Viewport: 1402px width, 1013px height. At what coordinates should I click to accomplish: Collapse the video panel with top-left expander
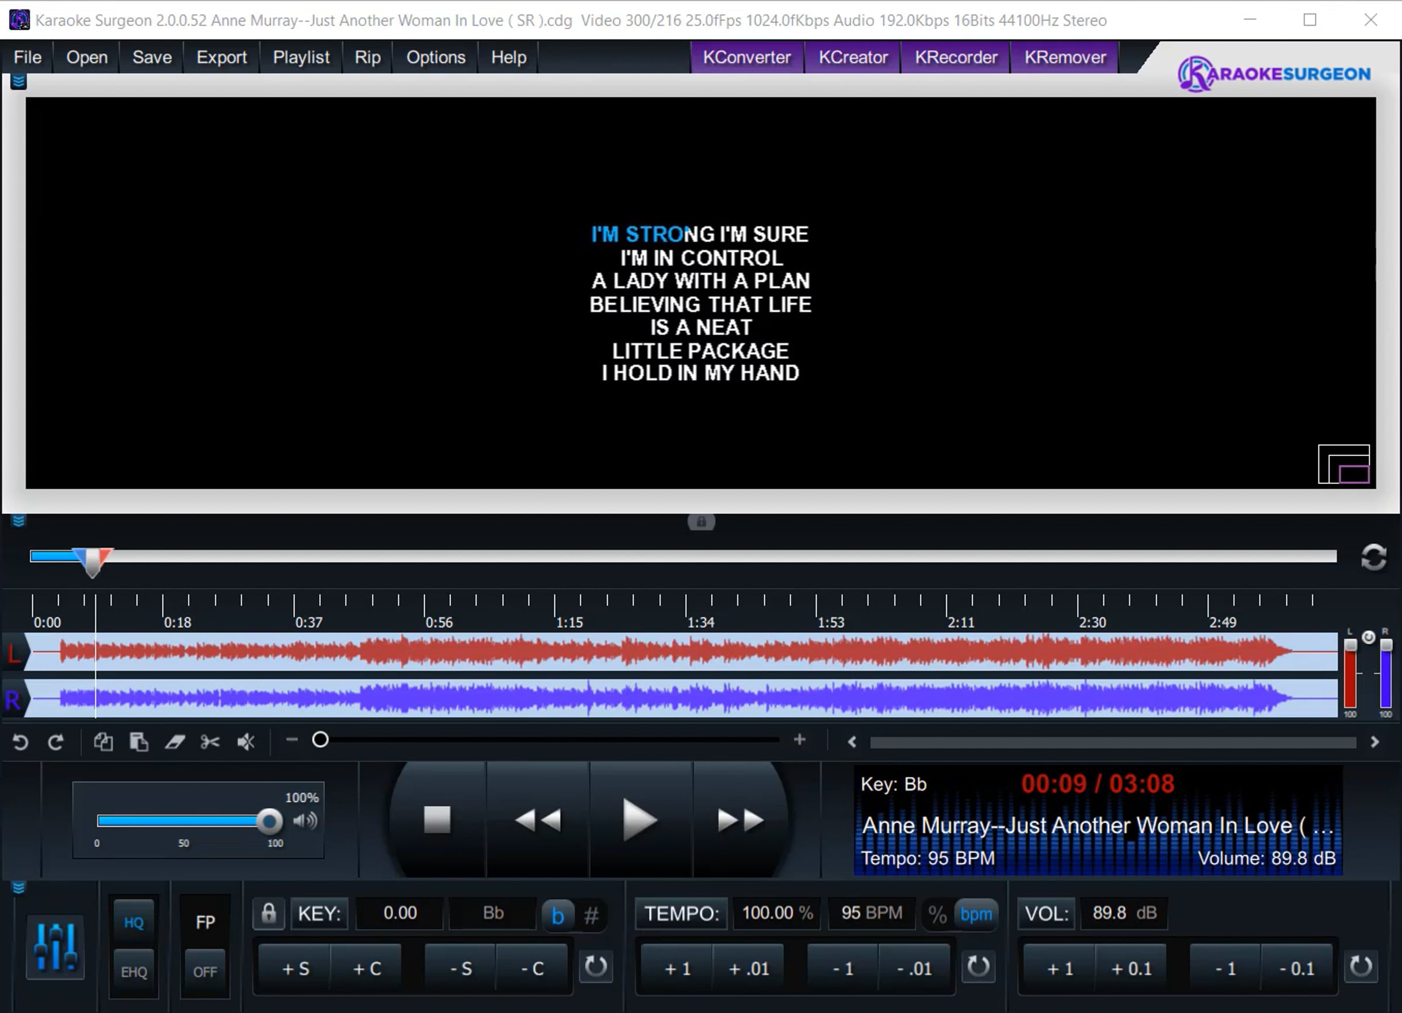[x=19, y=82]
